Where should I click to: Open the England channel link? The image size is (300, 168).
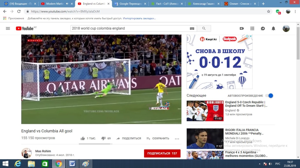click(x=230, y=110)
